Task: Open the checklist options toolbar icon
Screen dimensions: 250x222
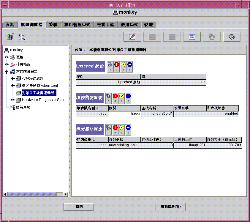Action: click(21, 37)
